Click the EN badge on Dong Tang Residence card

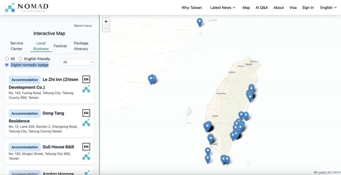[86, 113]
